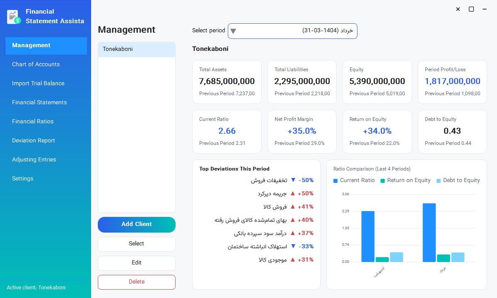The height and width of the screenshot is (298, 497).
Task: Click 'استهلاک انباشته ساختمان' deviation label
Action: click(258, 247)
